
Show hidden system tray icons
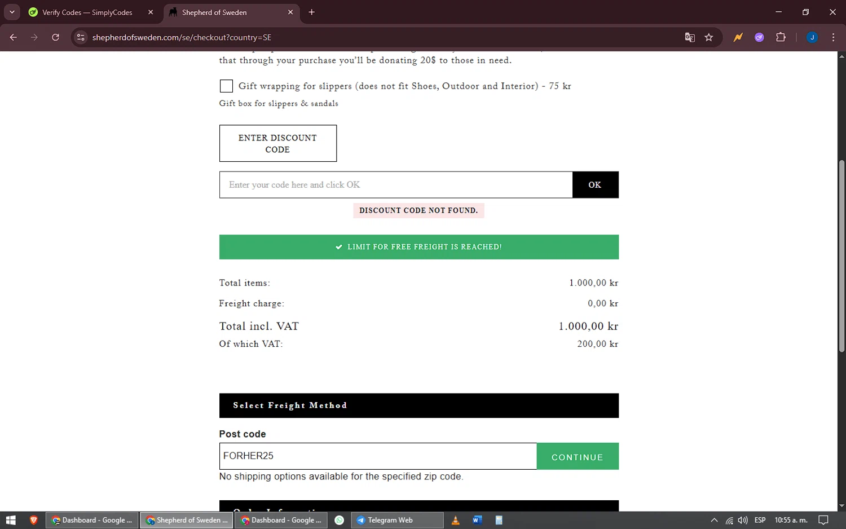click(x=714, y=520)
